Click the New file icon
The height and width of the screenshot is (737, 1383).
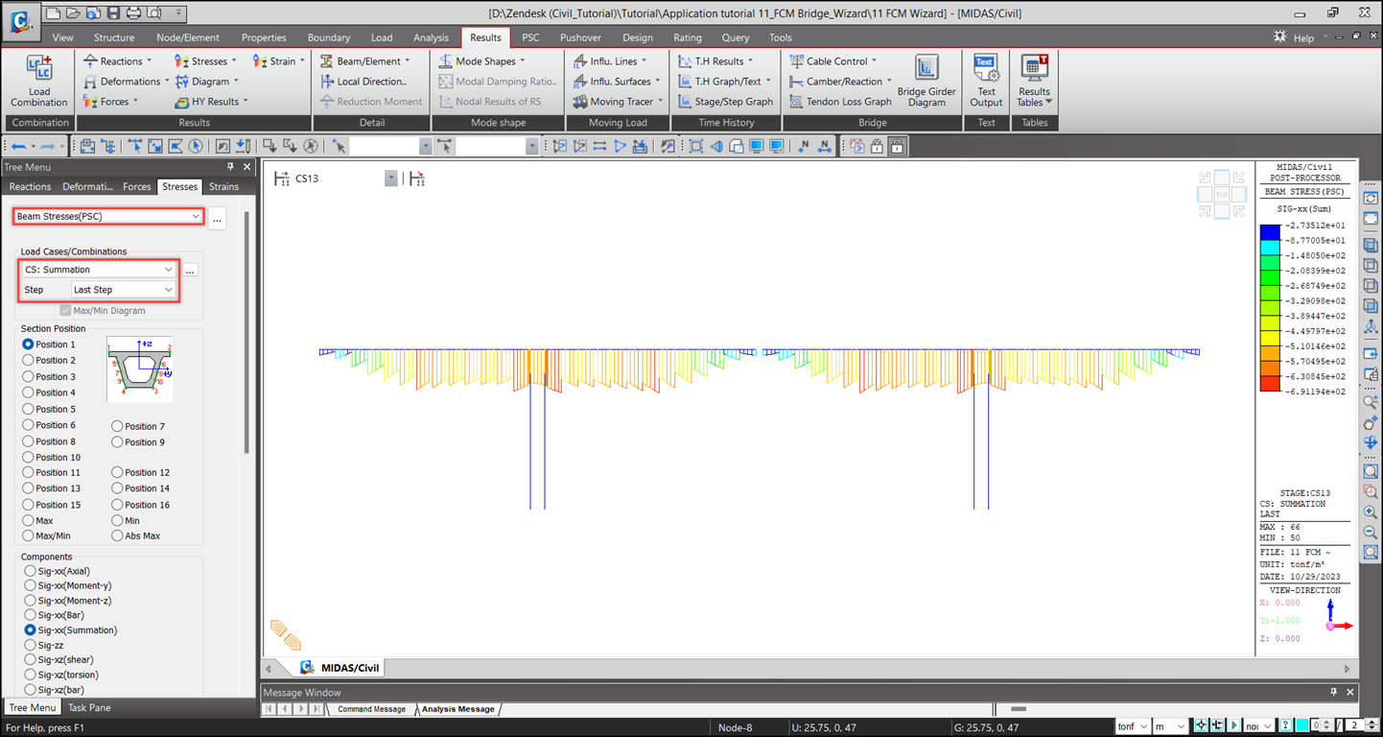tap(52, 13)
